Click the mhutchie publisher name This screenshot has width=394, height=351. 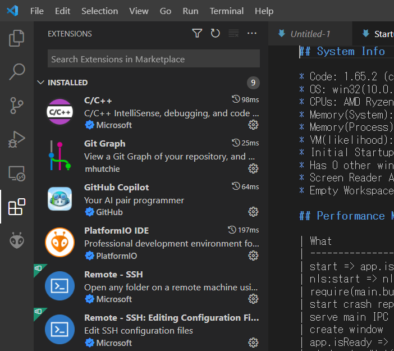102,169
